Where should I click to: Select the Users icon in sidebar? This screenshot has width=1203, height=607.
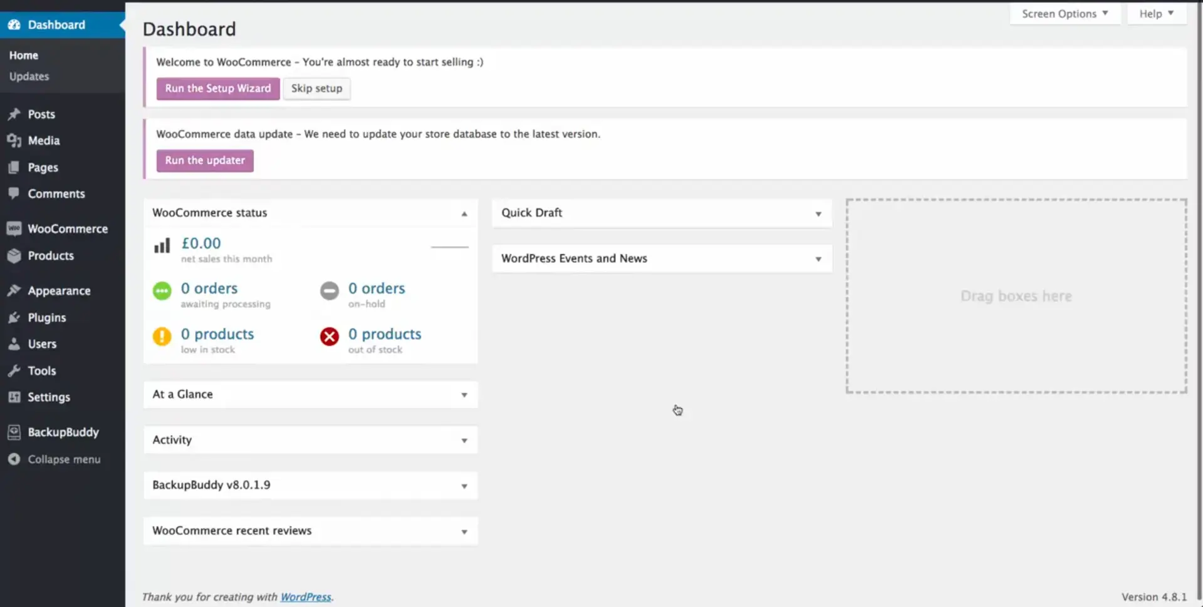[x=14, y=344]
